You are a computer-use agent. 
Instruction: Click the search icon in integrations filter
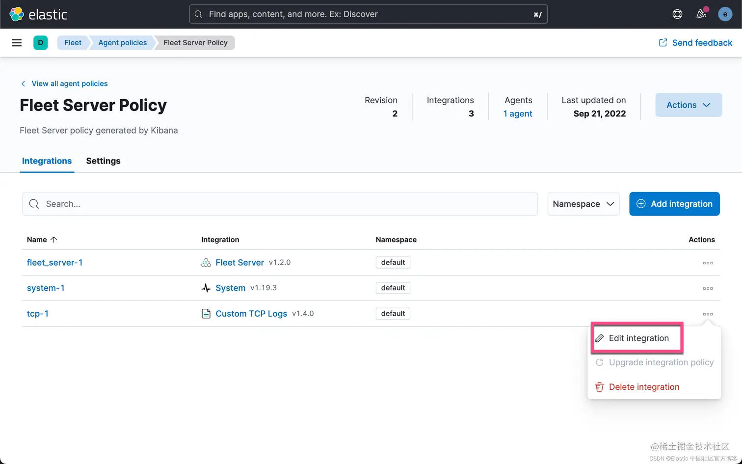34,204
